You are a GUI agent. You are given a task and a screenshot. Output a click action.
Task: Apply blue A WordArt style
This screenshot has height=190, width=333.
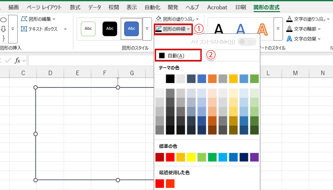(240, 29)
